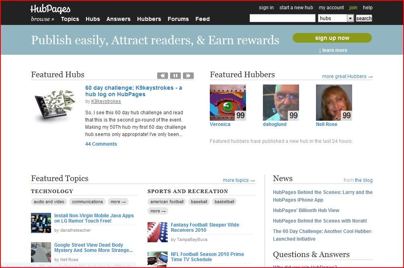404x268 pixels.
Task: Open Install Non-Virgin Mobile Java Apps hub
Action: pos(94,218)
